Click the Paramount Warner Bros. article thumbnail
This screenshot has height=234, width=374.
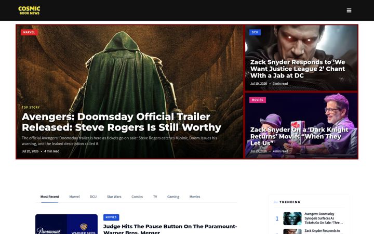66,224
